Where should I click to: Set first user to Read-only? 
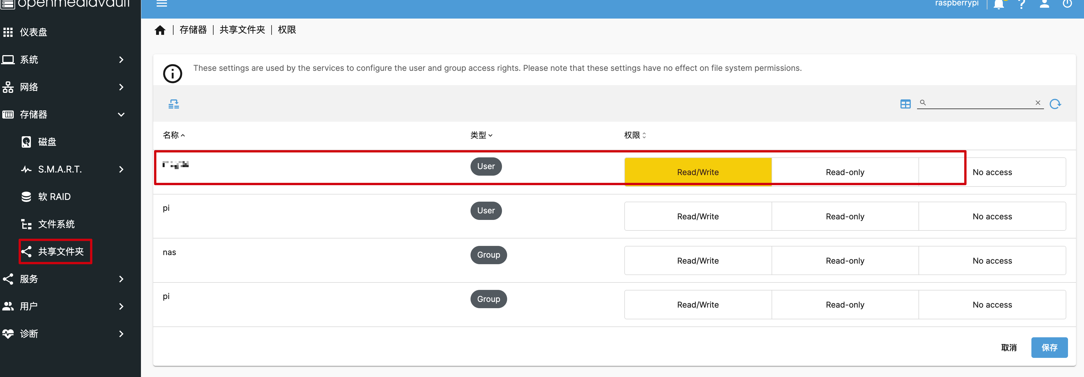click(845, 172)
